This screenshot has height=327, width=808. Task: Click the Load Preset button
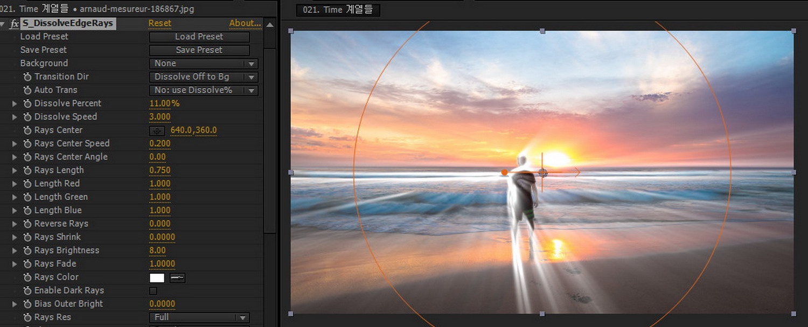pos(199,37)
